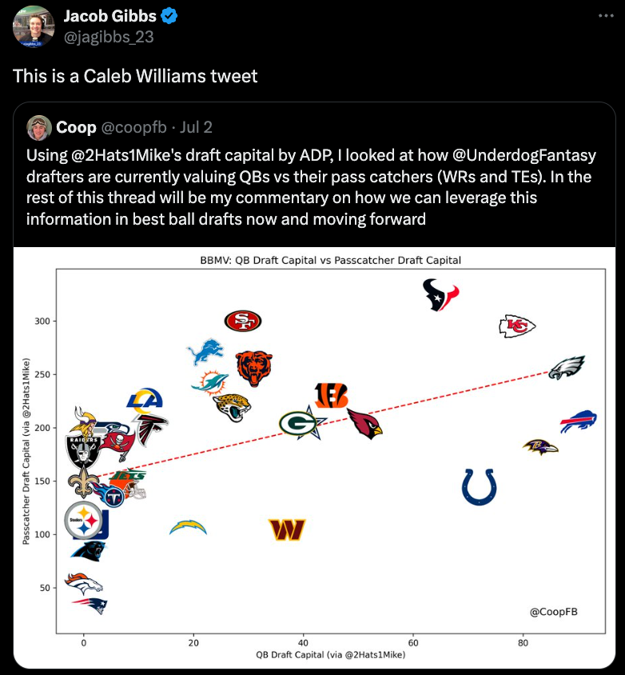Screen dimensions: 625x675
Task: Click the Philadelphia Eagles logo
Action: (567, 368)
